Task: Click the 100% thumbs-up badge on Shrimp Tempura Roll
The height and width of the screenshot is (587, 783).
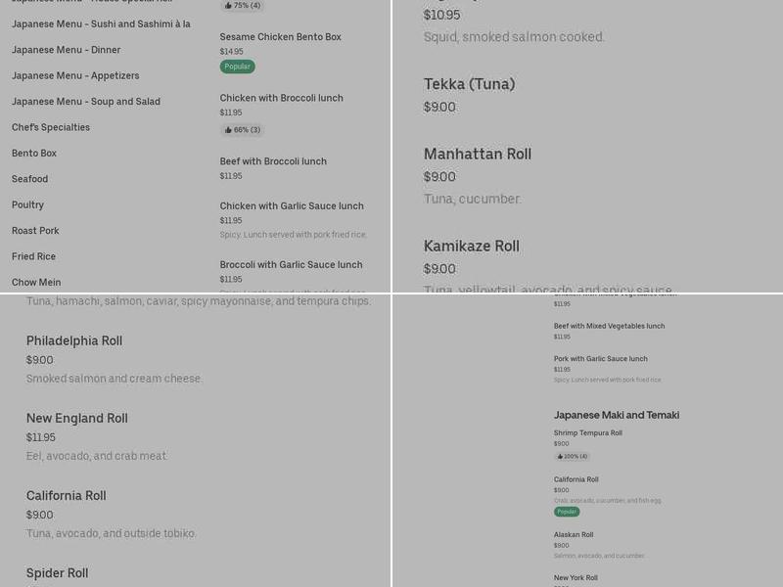Action: (x=572, y=456)
